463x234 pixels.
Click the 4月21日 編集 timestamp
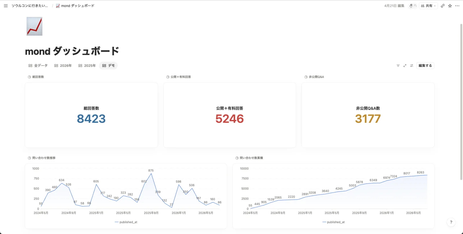pyautogui.click(x=394, y=6)
